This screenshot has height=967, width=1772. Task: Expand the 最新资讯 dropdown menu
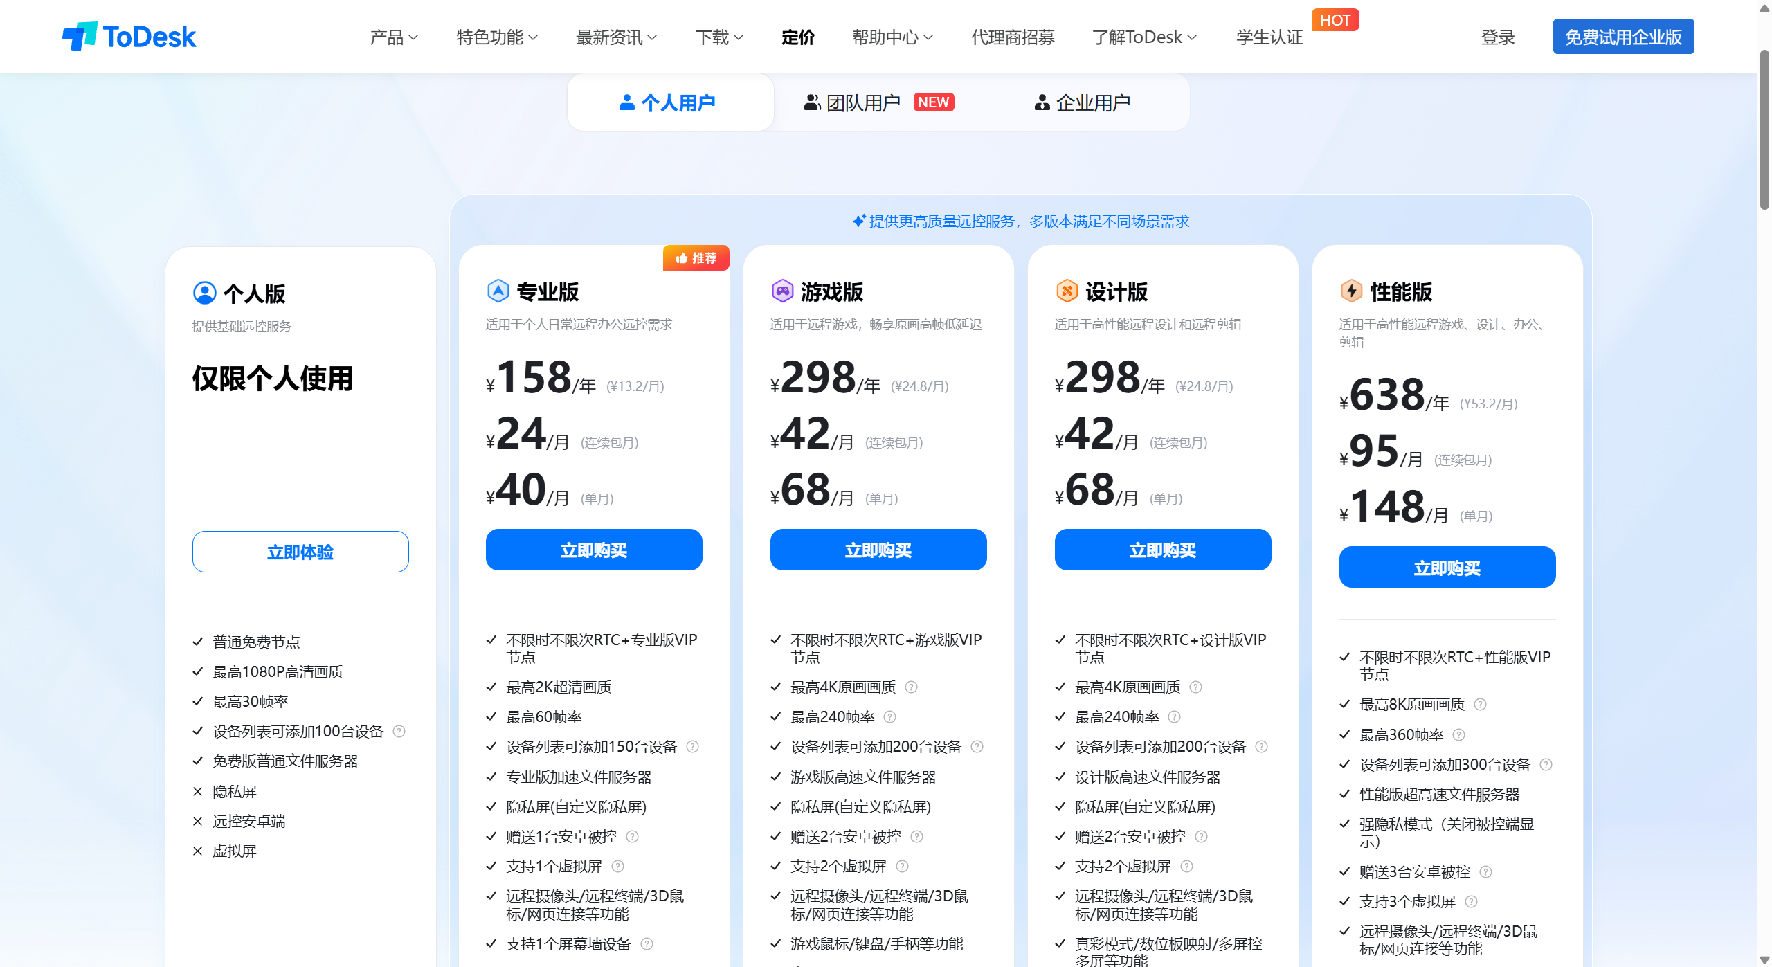(x=616, y=37)
